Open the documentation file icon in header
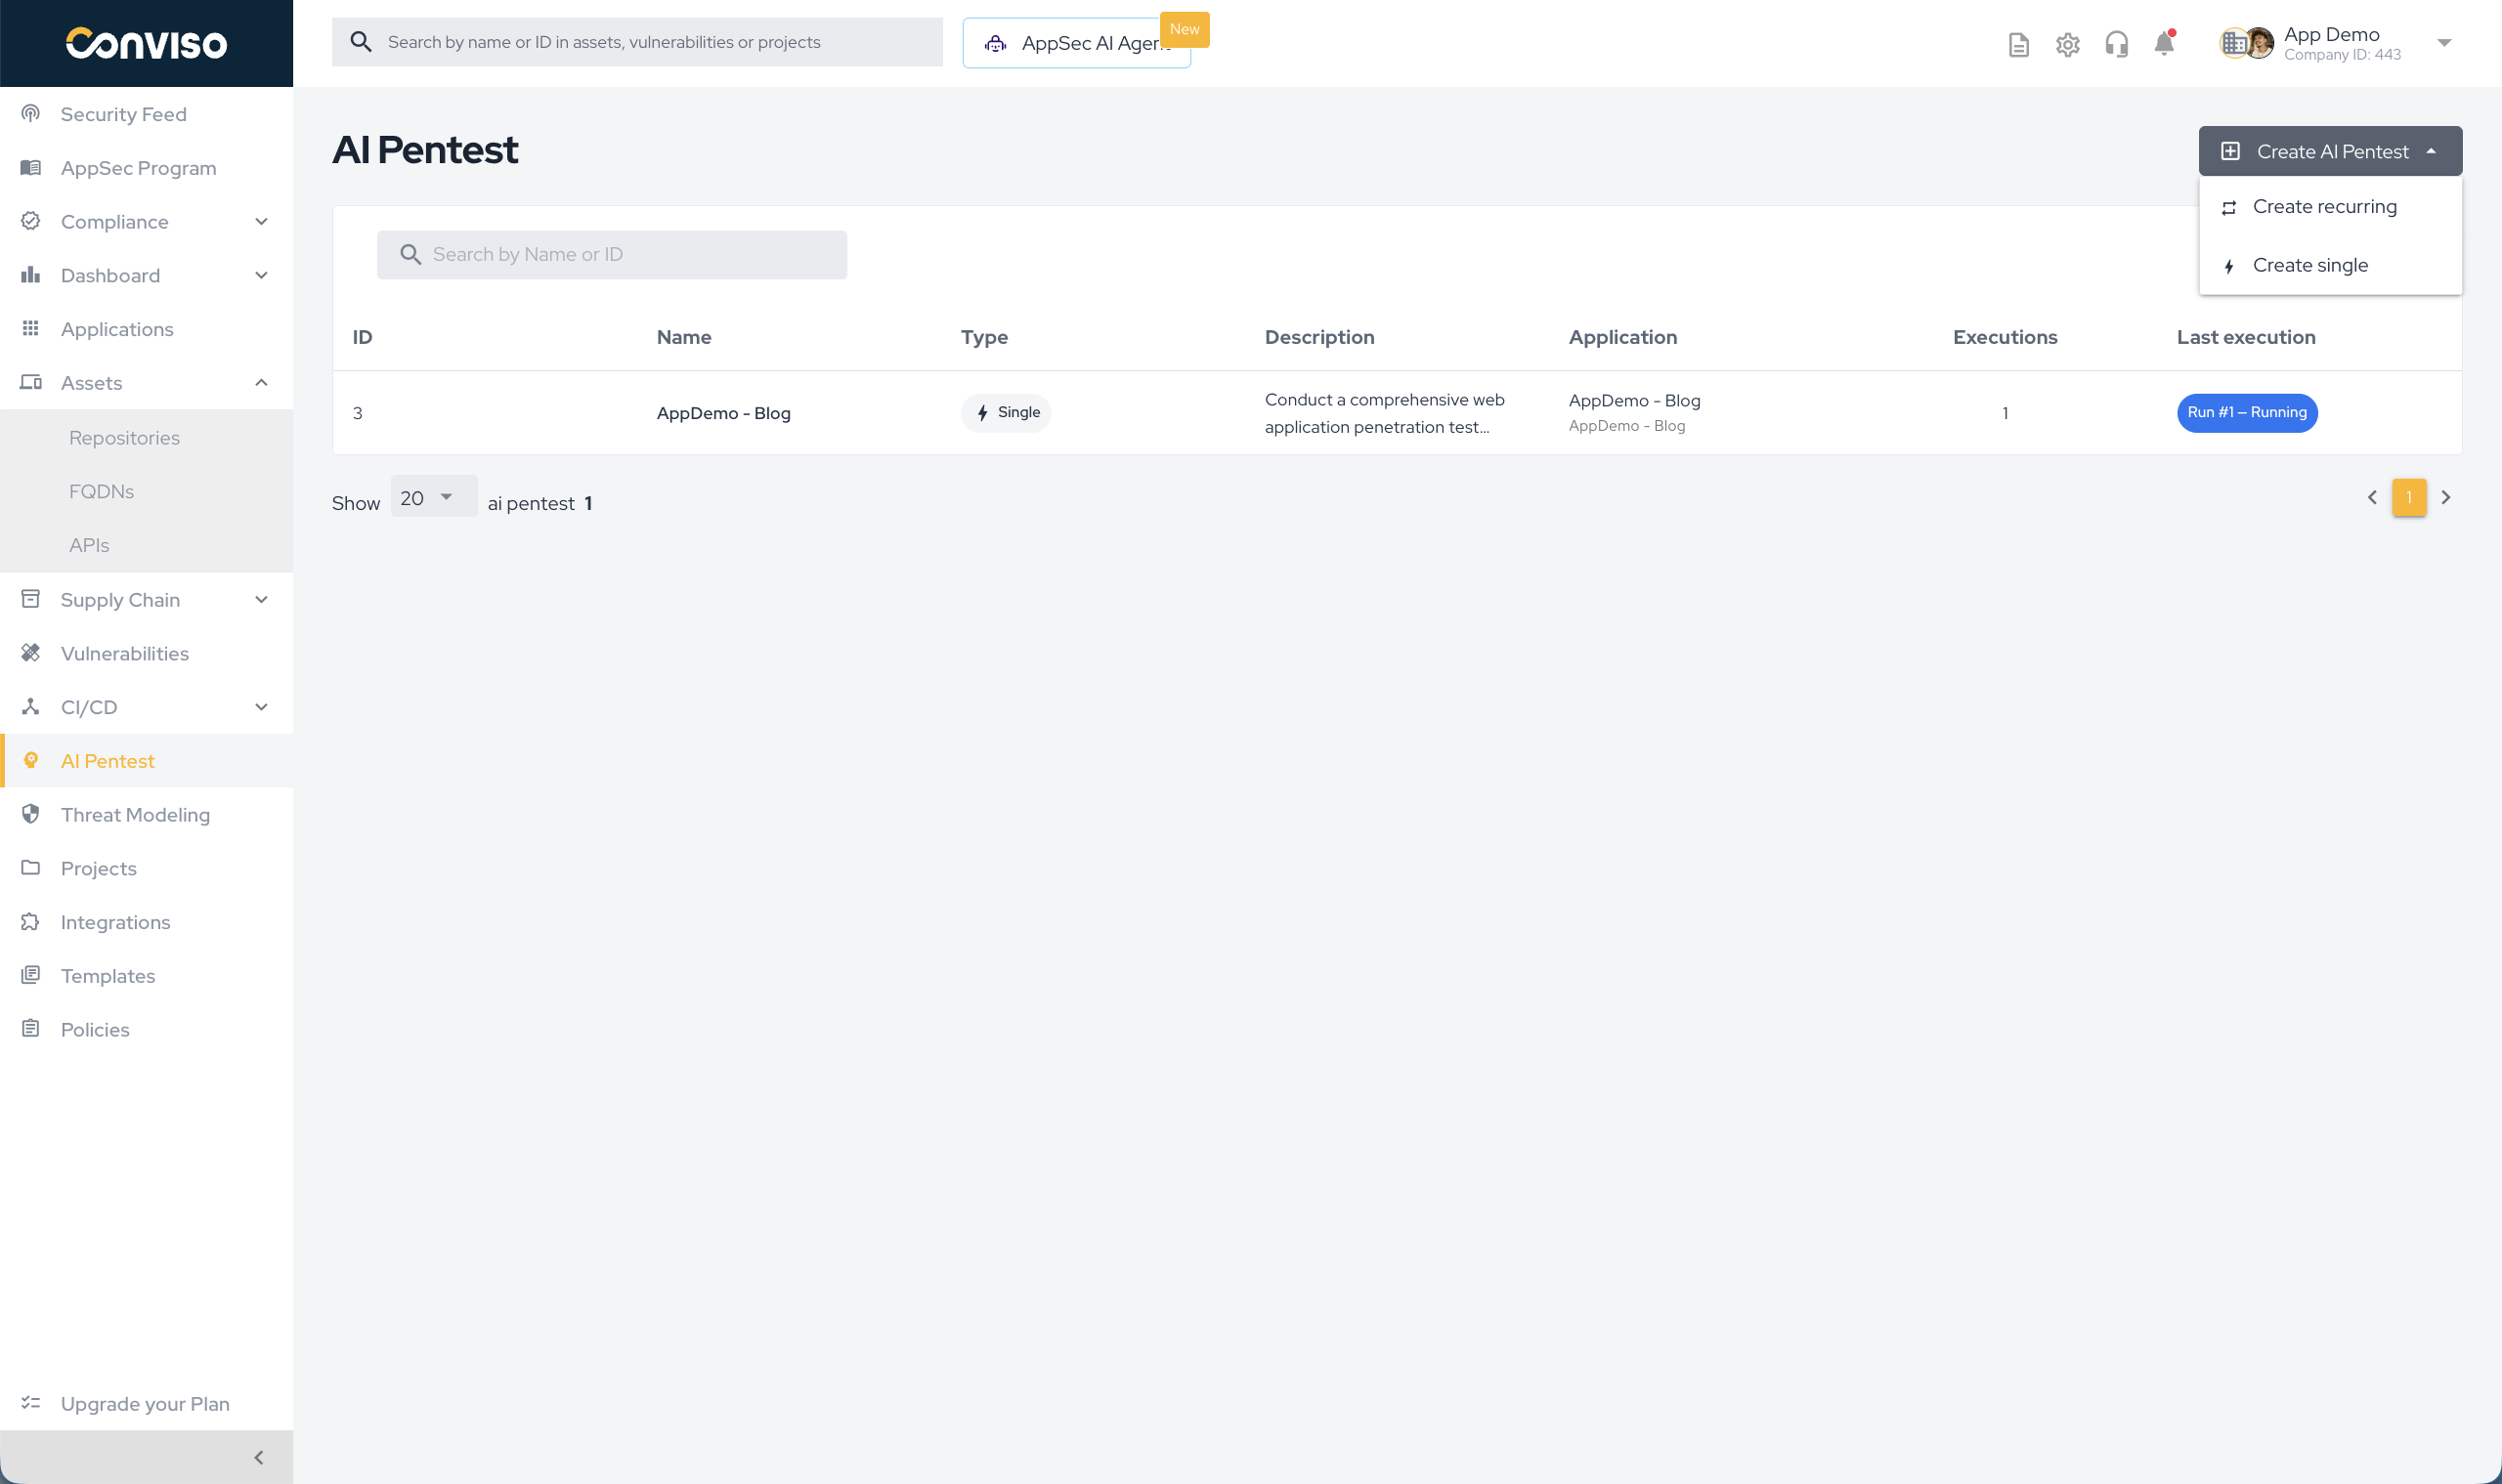Image resolution: width=2502 pixels, height=1484 pixels. click(2019, 44)
